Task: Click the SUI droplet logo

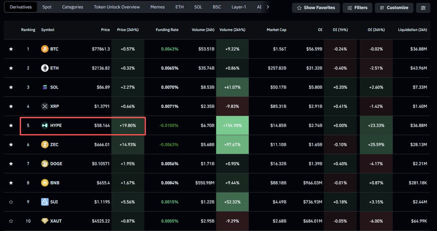Action: tap(44, 202)
